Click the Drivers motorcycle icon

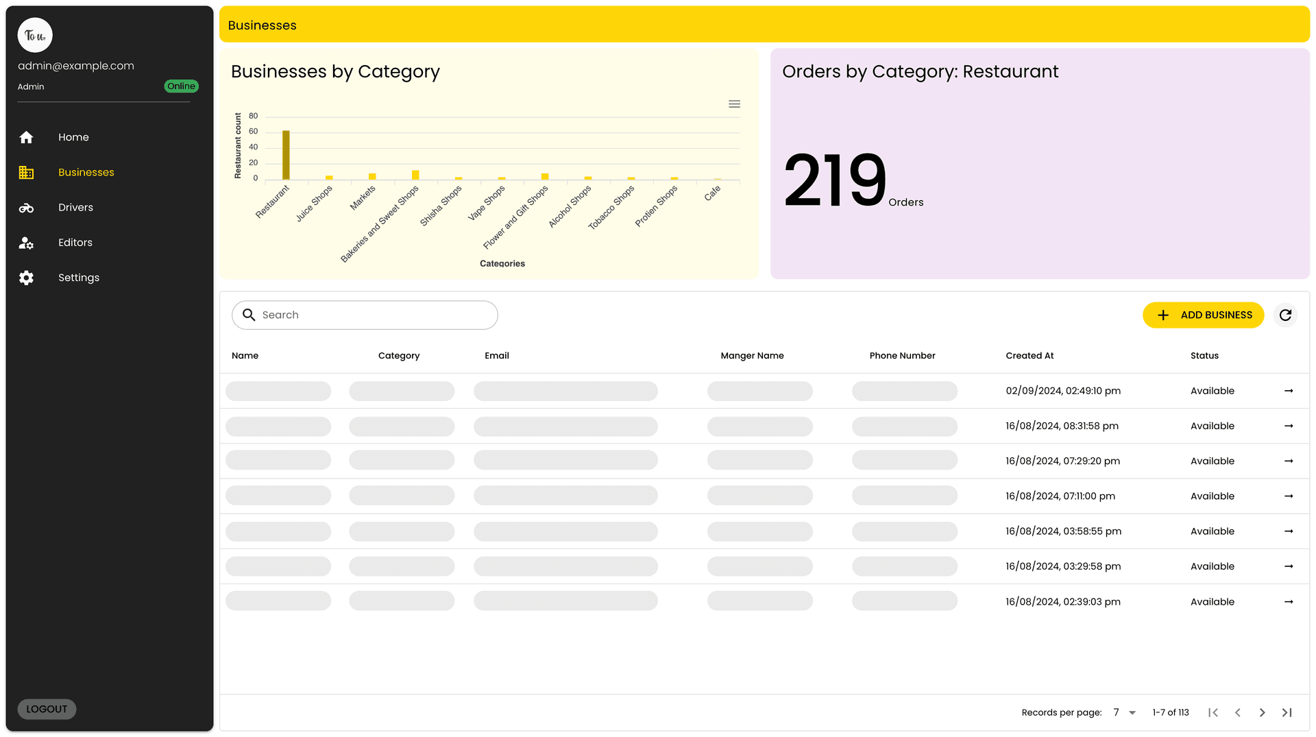tap(26, 208)
